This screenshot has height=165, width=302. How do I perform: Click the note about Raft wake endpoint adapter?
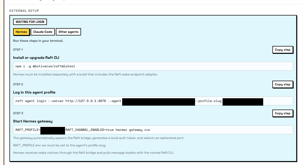[x=85, y=74]
